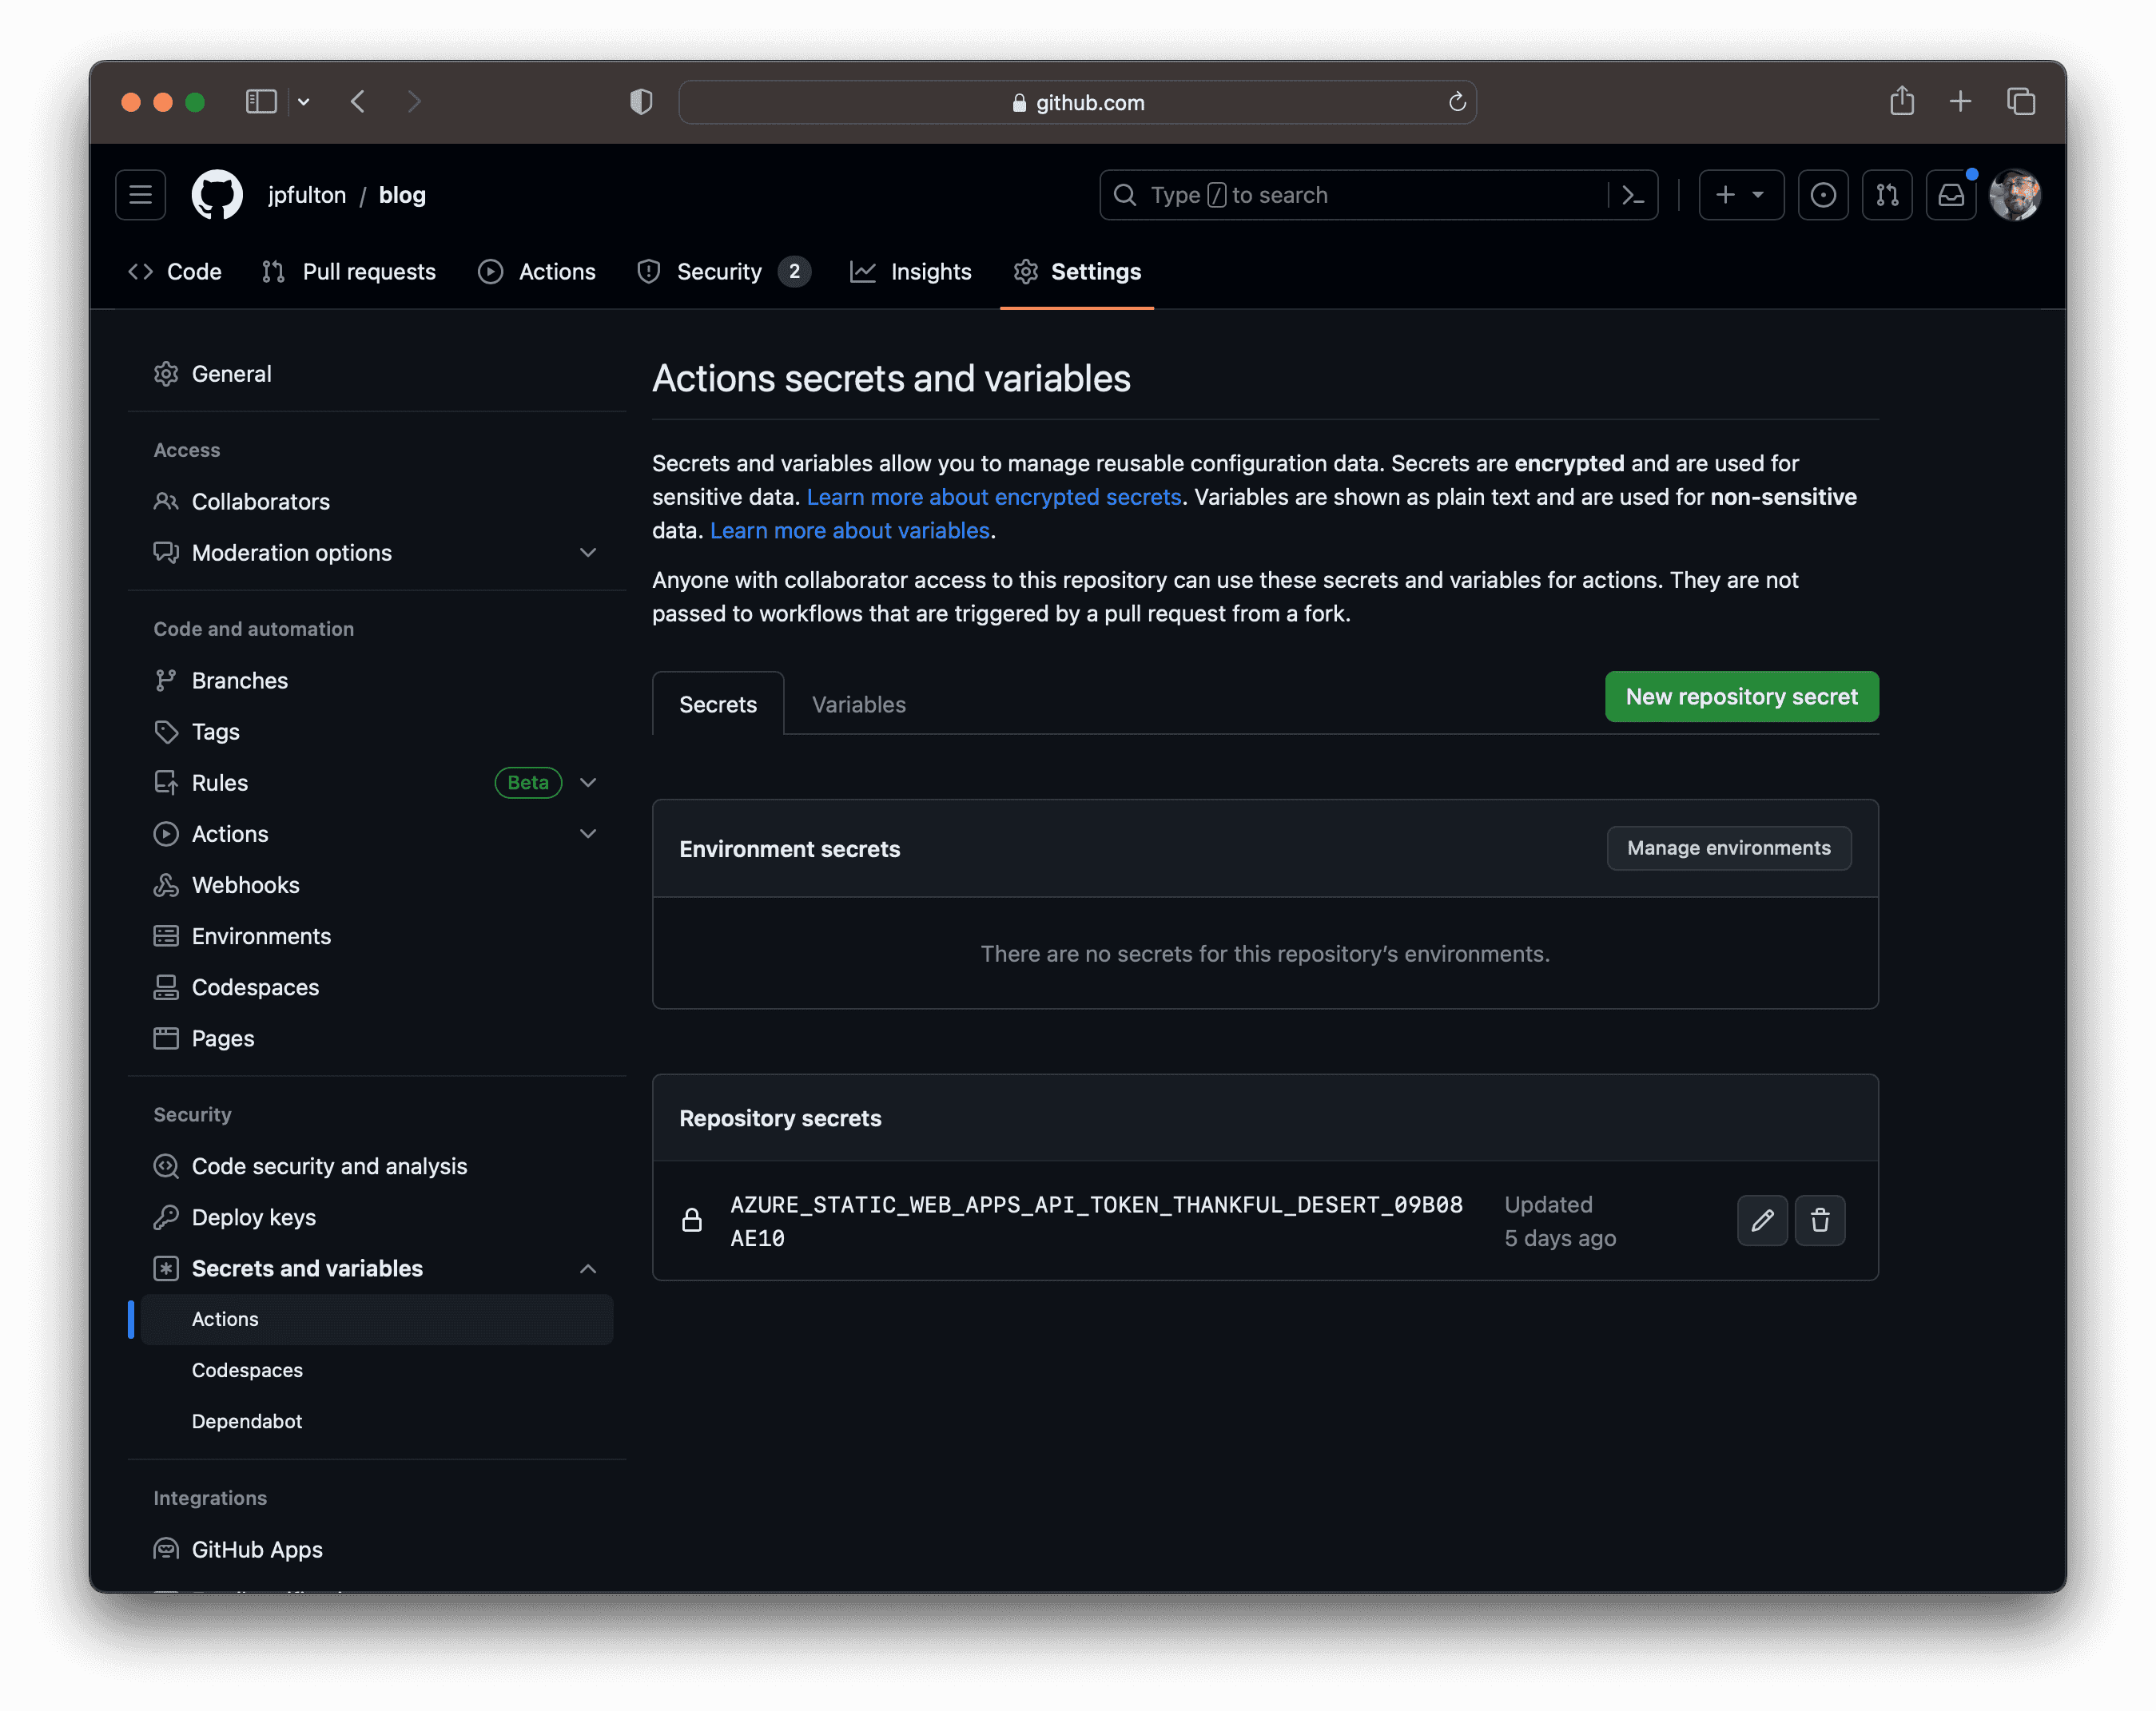
Task: Open the Issues icon in header
Action: point(1823,195)
